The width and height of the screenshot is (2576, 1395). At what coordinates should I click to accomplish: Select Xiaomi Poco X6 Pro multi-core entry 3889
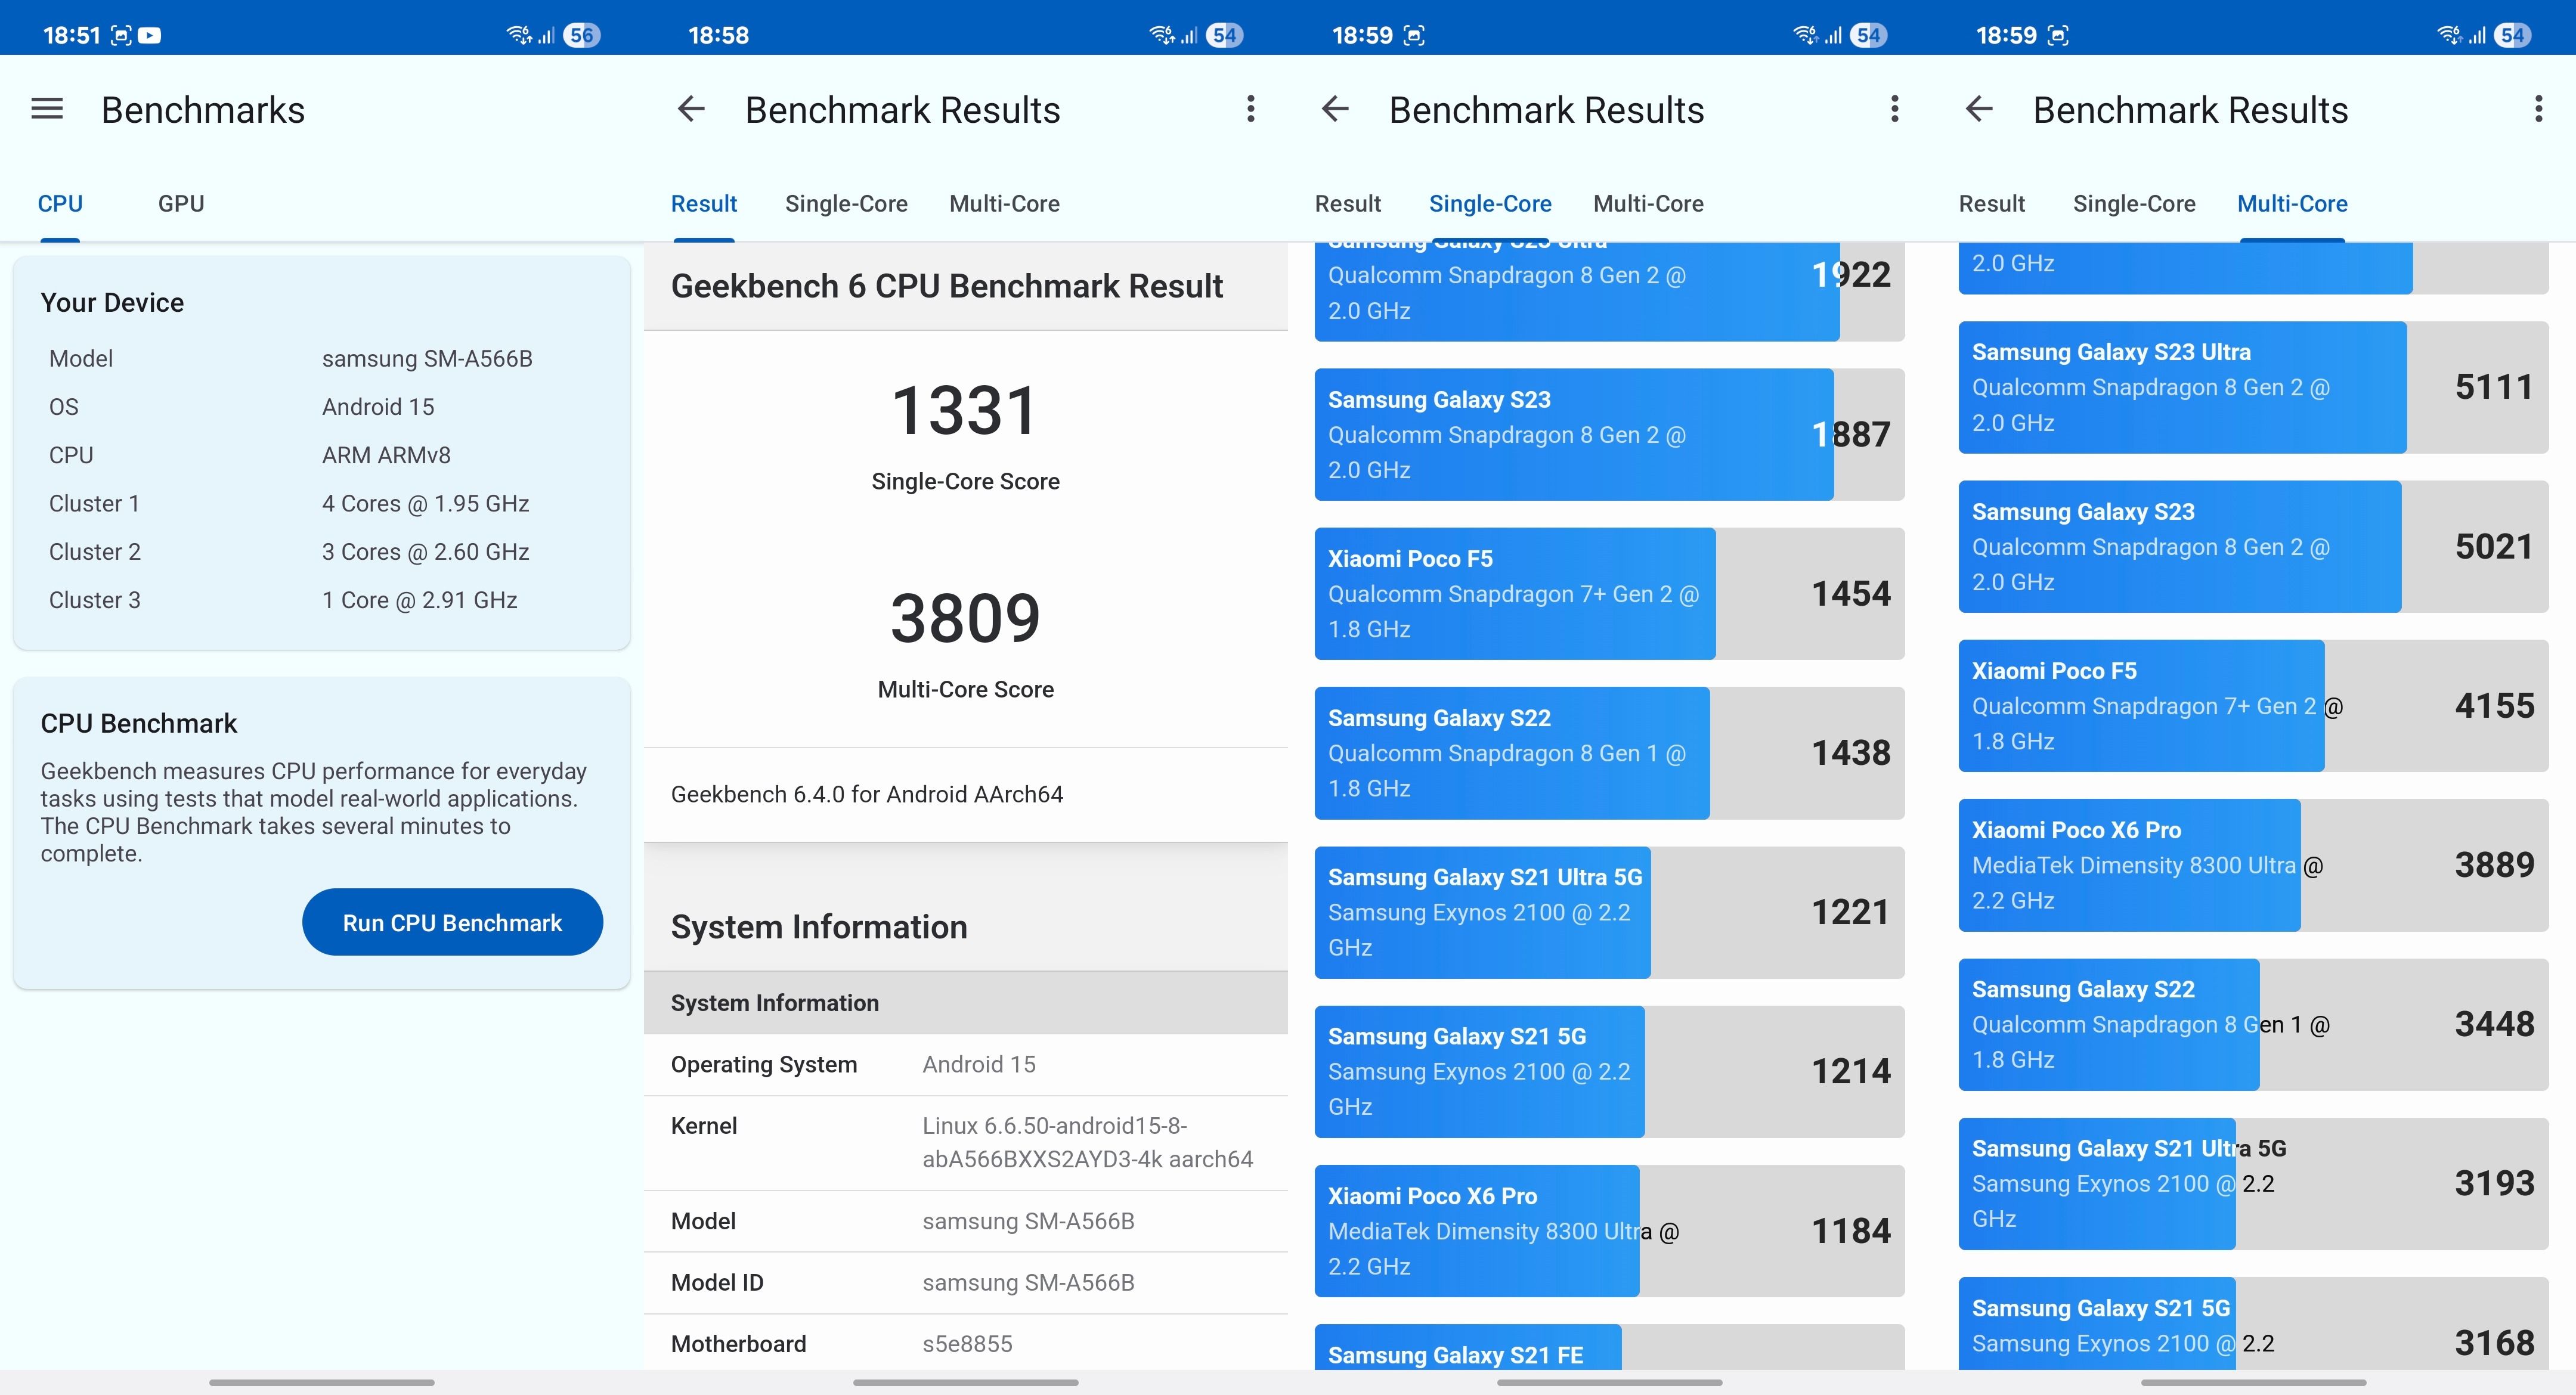coord(2253,865)
